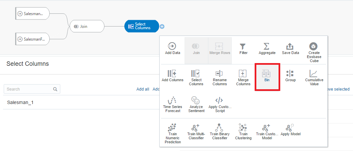The image size is (353, 151).
Task: Choose Train Custom Model step
Action: [267, 132]
